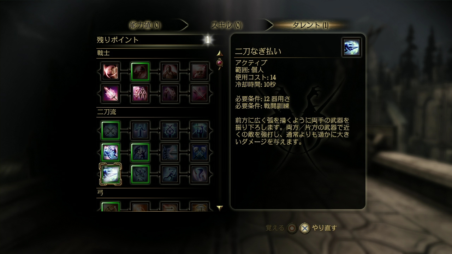Select the running figure talent in 二刀流
This screenshot has width=452, height=254.
170,174
